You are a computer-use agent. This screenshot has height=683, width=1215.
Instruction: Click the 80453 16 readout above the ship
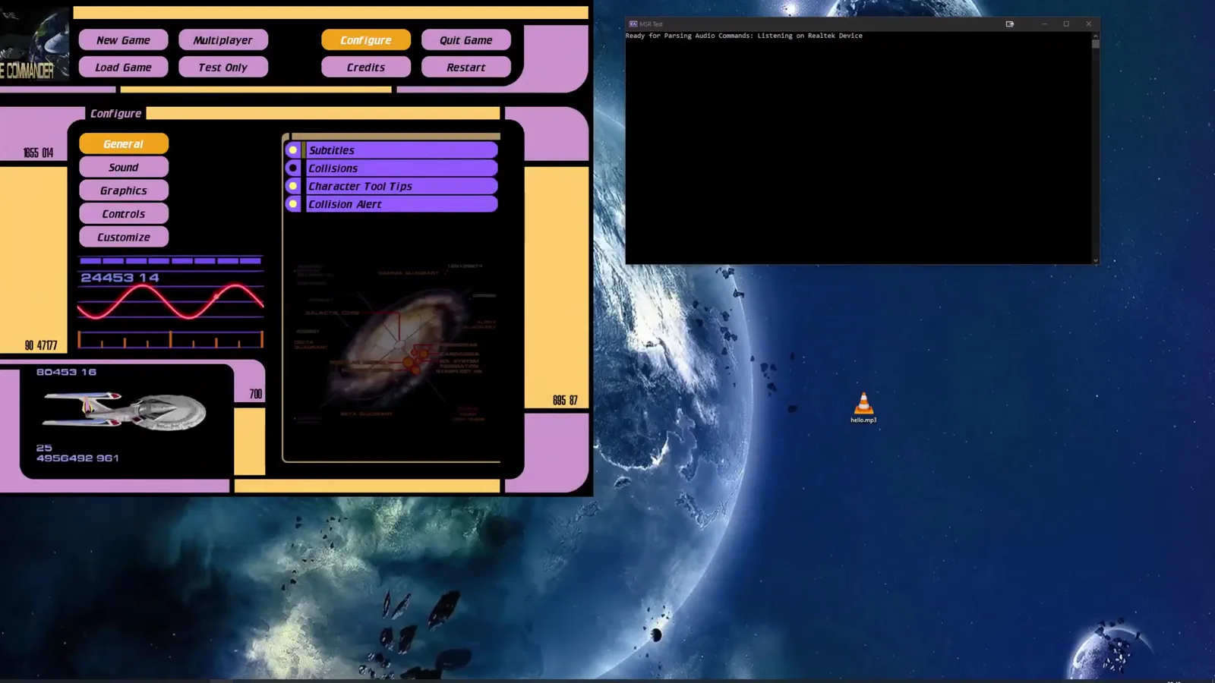[x=66, y=372]
